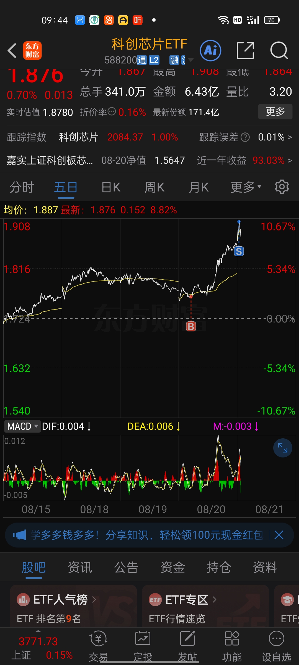Open the 交易 trade icon
The width and height of the screenshot is (299, 665).
pyautogui.click(x=99, y=639)
